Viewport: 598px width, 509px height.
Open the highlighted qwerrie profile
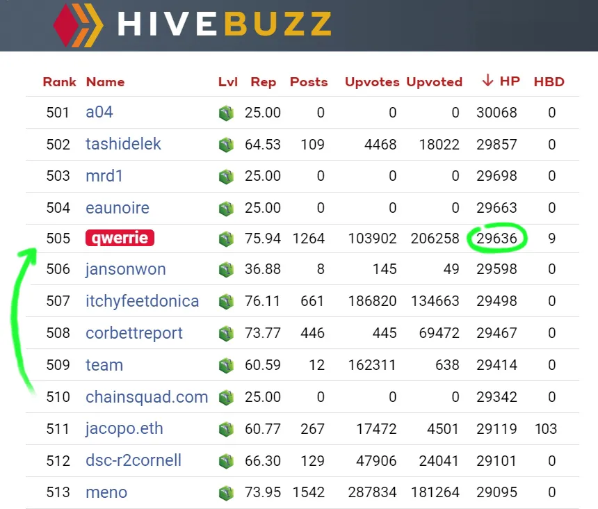[x=120, y=238]
